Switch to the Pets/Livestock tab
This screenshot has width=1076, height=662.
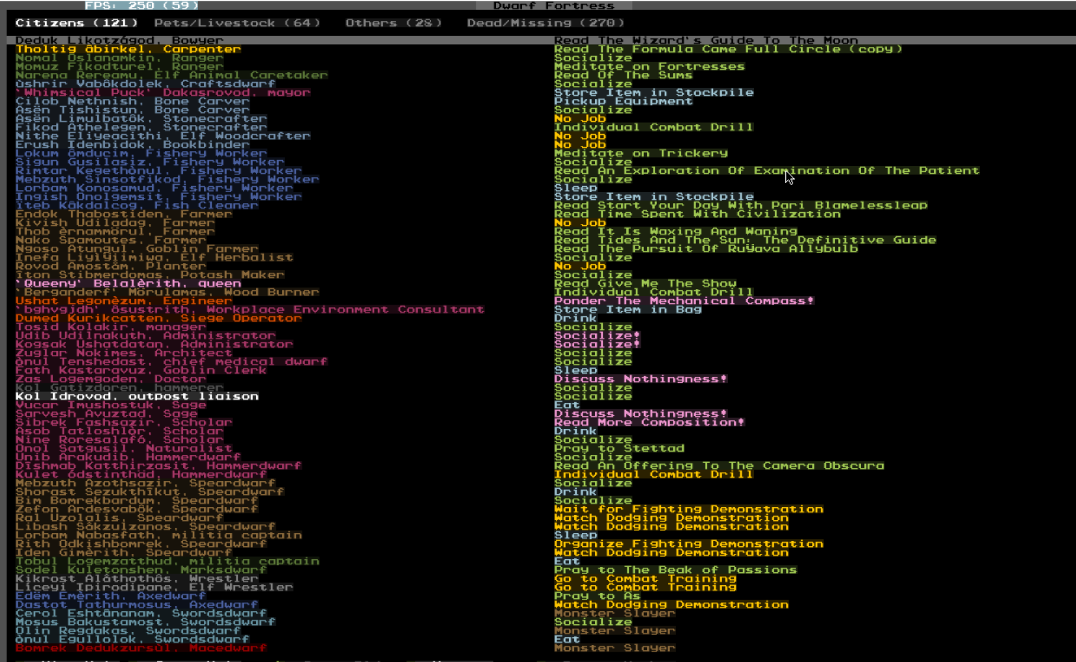click(x=237, y=23)
